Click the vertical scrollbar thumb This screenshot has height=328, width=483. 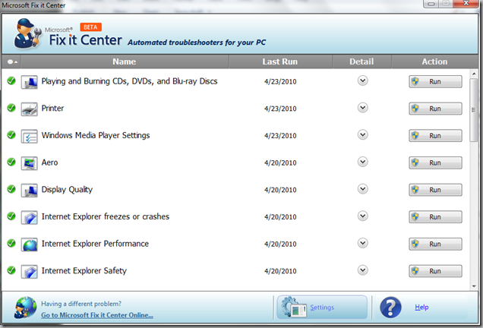(474, 110)
